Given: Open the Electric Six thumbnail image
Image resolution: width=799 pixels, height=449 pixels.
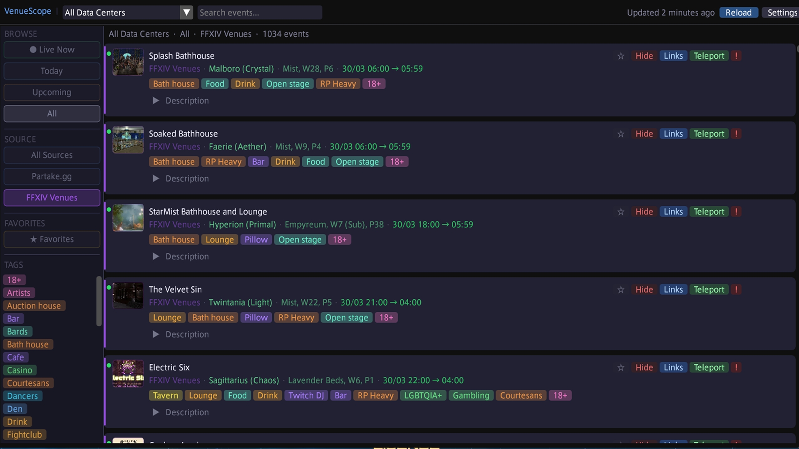Looking at the screenshot, I should point(128,373).
